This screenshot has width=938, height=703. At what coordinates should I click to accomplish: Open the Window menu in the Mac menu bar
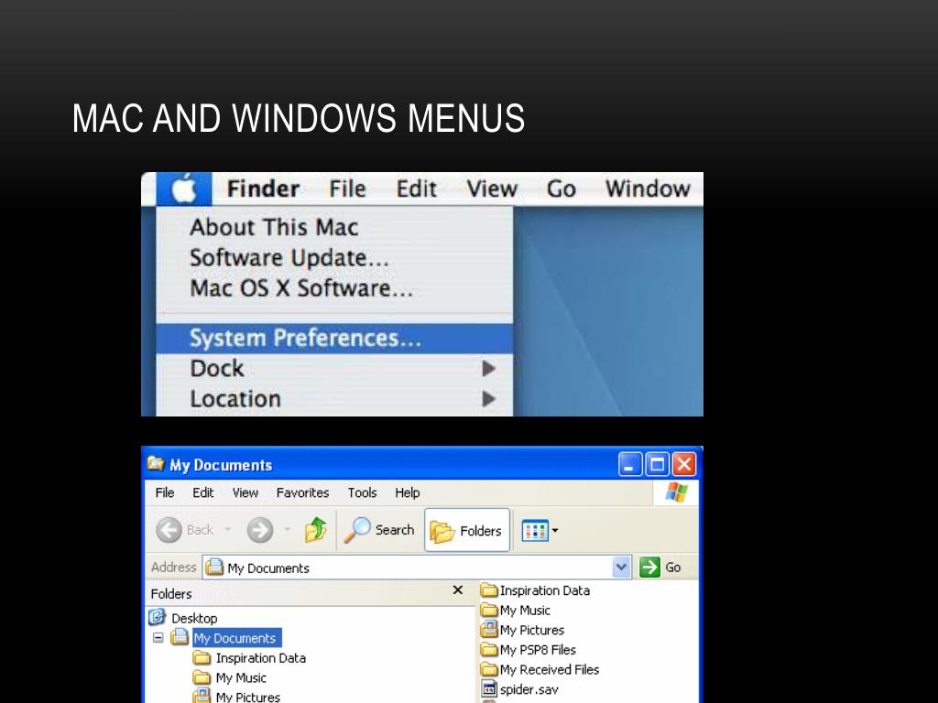[648, 189]
